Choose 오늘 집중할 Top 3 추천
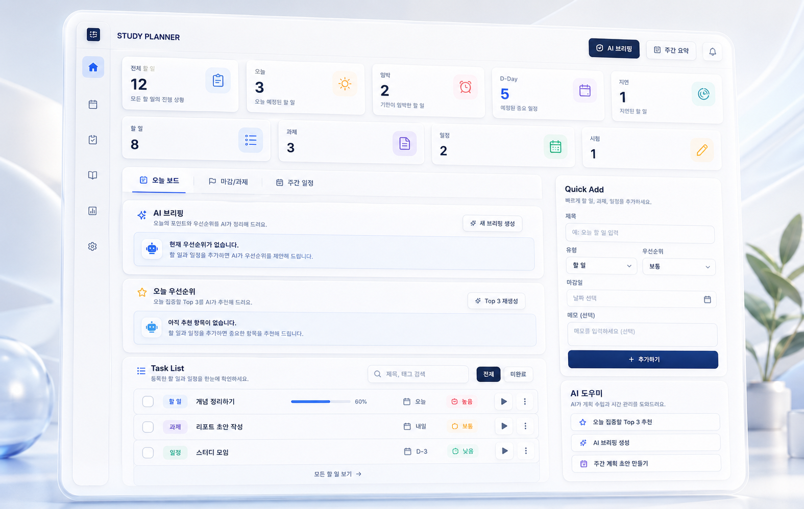 click(645, 422)
